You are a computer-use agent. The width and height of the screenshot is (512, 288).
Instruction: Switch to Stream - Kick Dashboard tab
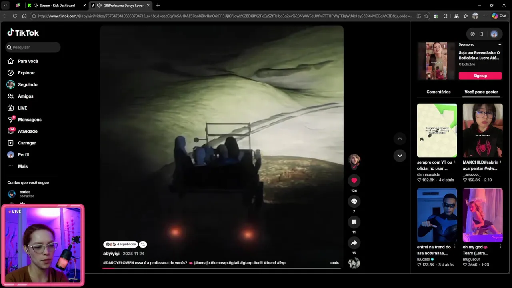point(57,5)
